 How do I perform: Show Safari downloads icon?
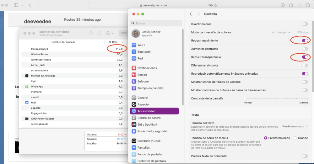pos(283,5)
